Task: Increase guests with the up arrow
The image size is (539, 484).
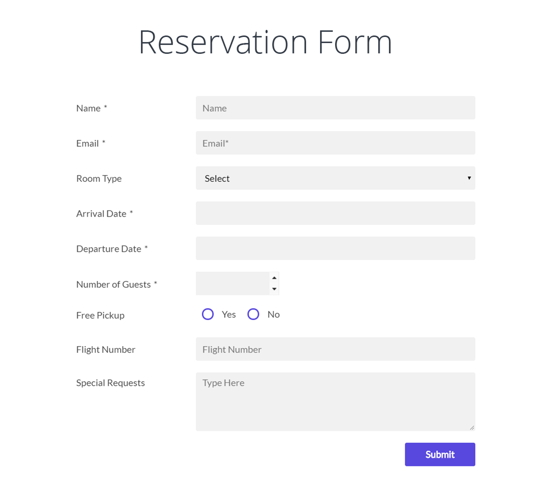Action: (x=274, y=278)
